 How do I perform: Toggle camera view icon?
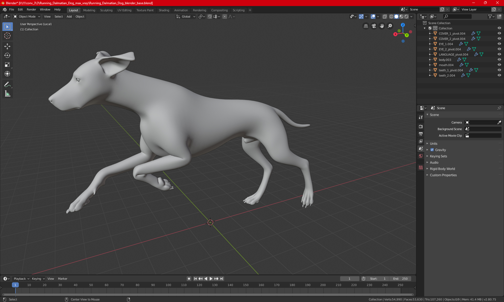pos(374,26)
